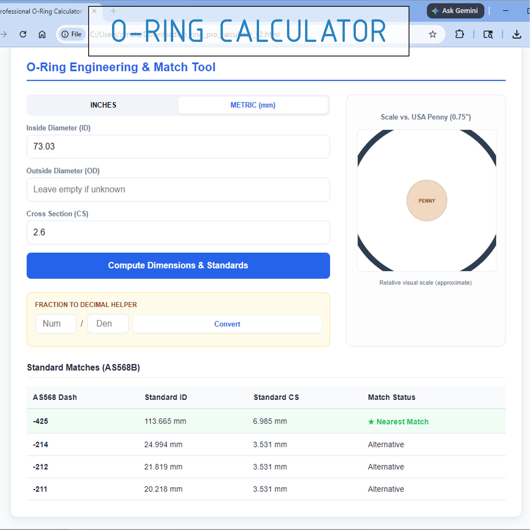Viewport: 530px width, 530px height.
Task: Click the Standard ID column header
Action: coord(166,397)
